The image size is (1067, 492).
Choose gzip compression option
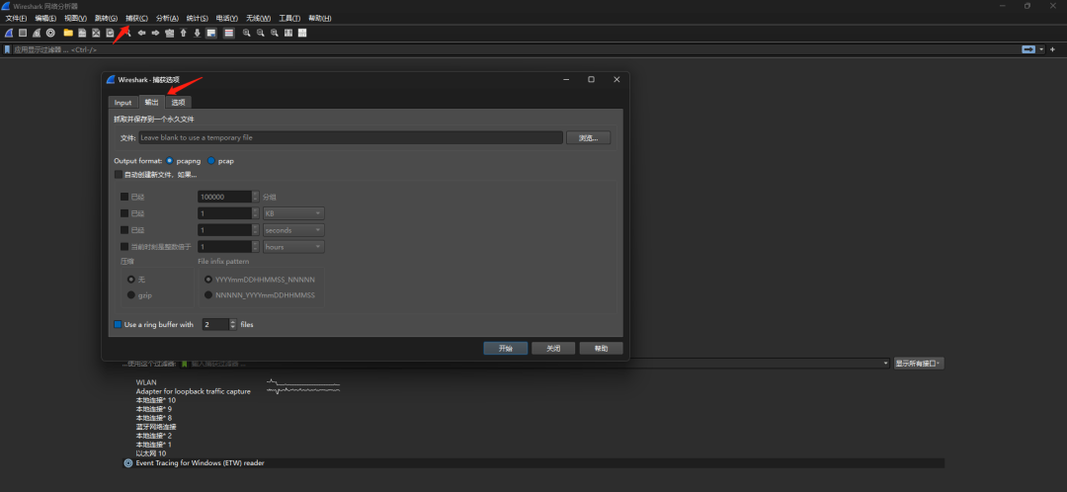[130, 294]
